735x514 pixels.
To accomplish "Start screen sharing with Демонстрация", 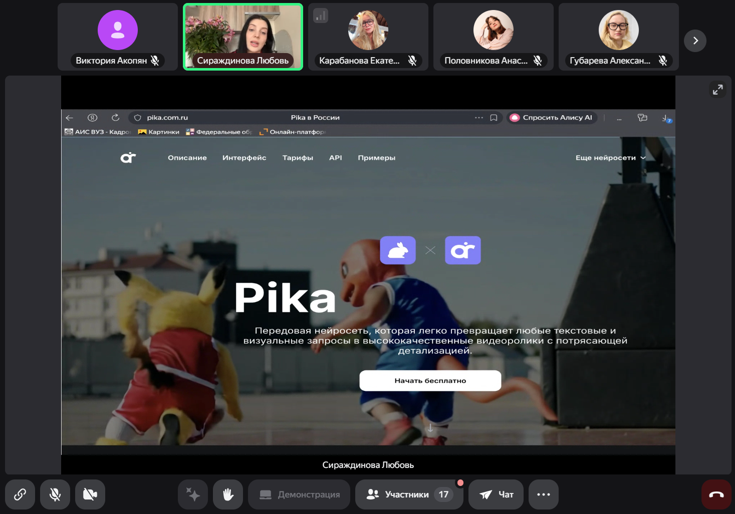I will pos(299,494).
